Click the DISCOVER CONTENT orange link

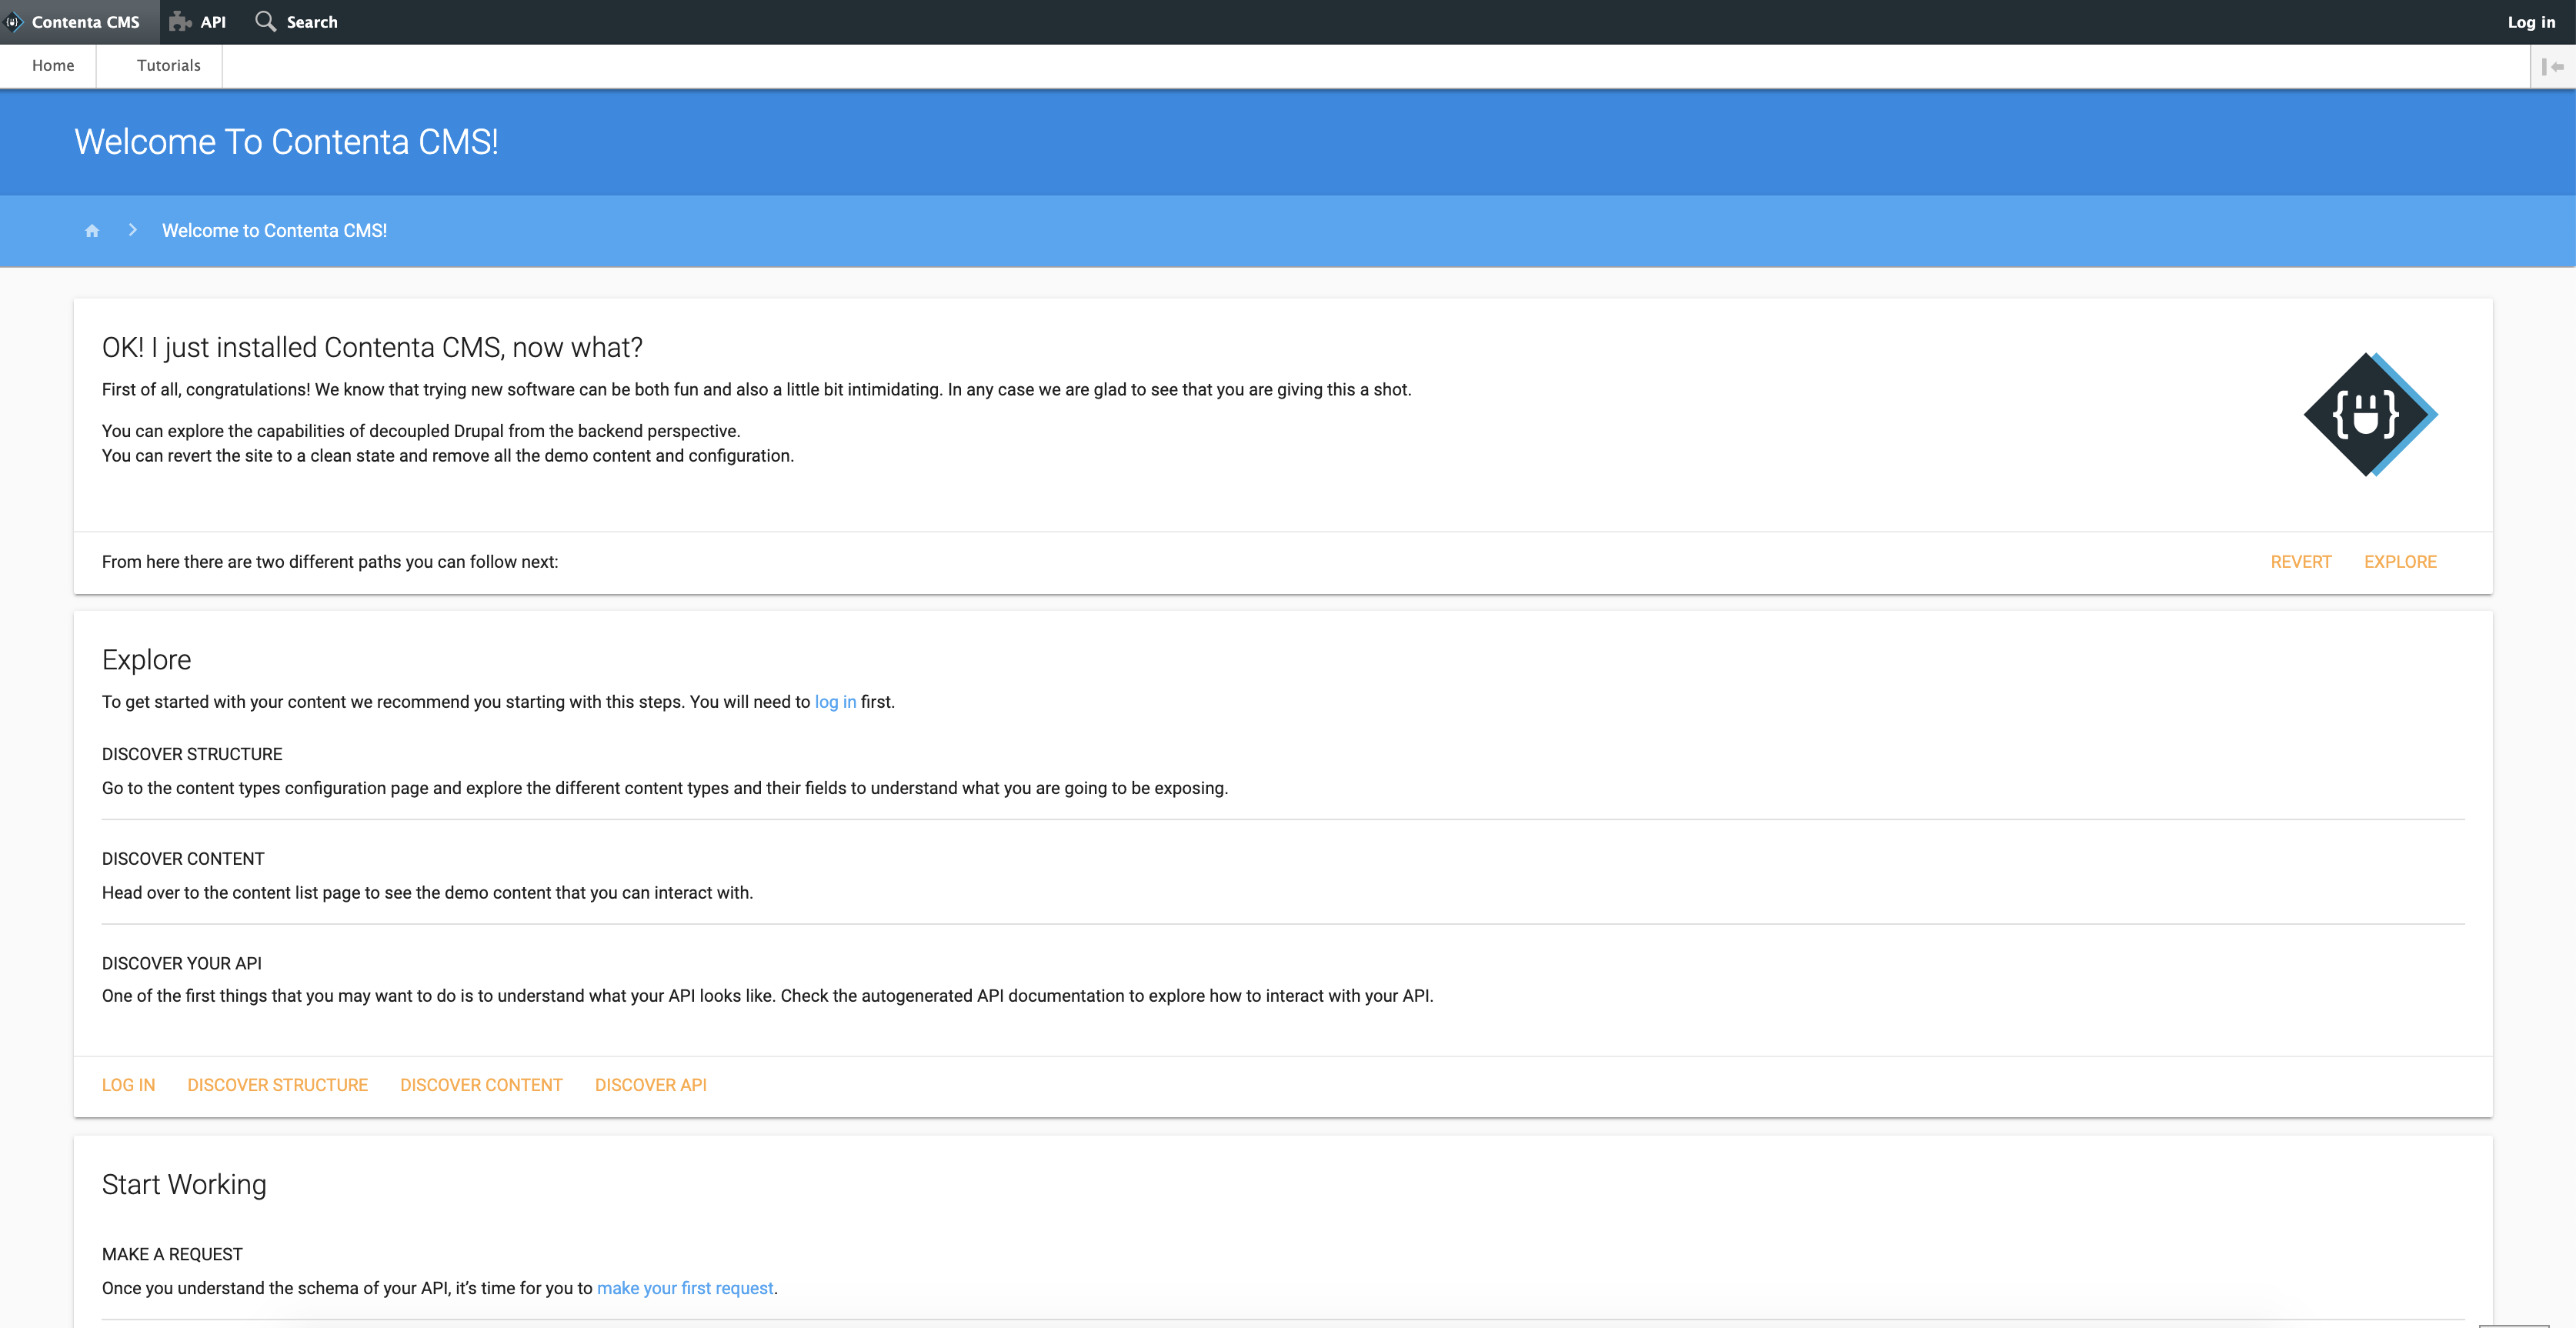pos(481,1084)
